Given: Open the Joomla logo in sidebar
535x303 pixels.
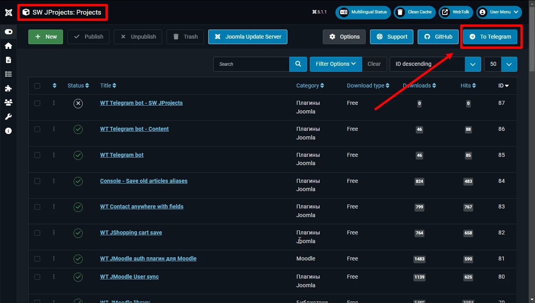Looking at the screenshot, I should pos(8,12).
